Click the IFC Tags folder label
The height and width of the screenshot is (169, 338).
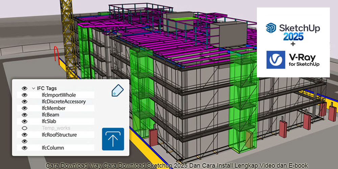coord(47,88)
